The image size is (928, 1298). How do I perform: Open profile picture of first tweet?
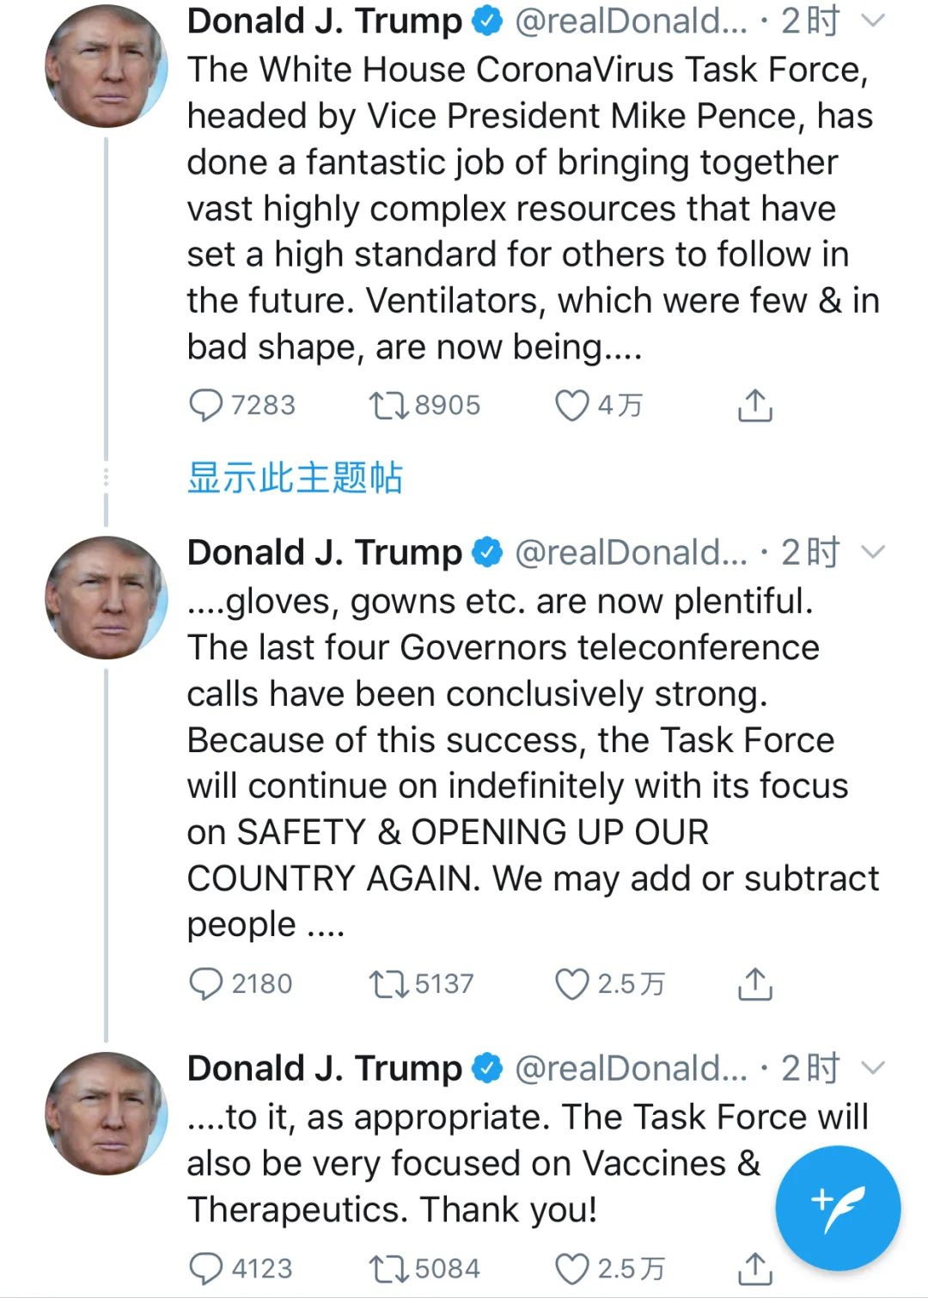click(x=106, y=67)
